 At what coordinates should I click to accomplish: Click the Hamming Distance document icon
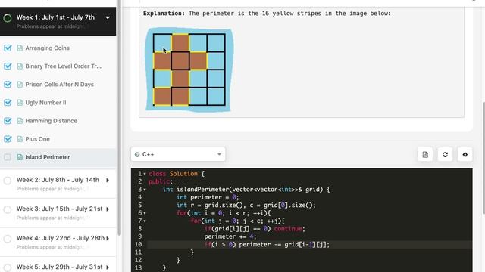(x=20, y=121)
